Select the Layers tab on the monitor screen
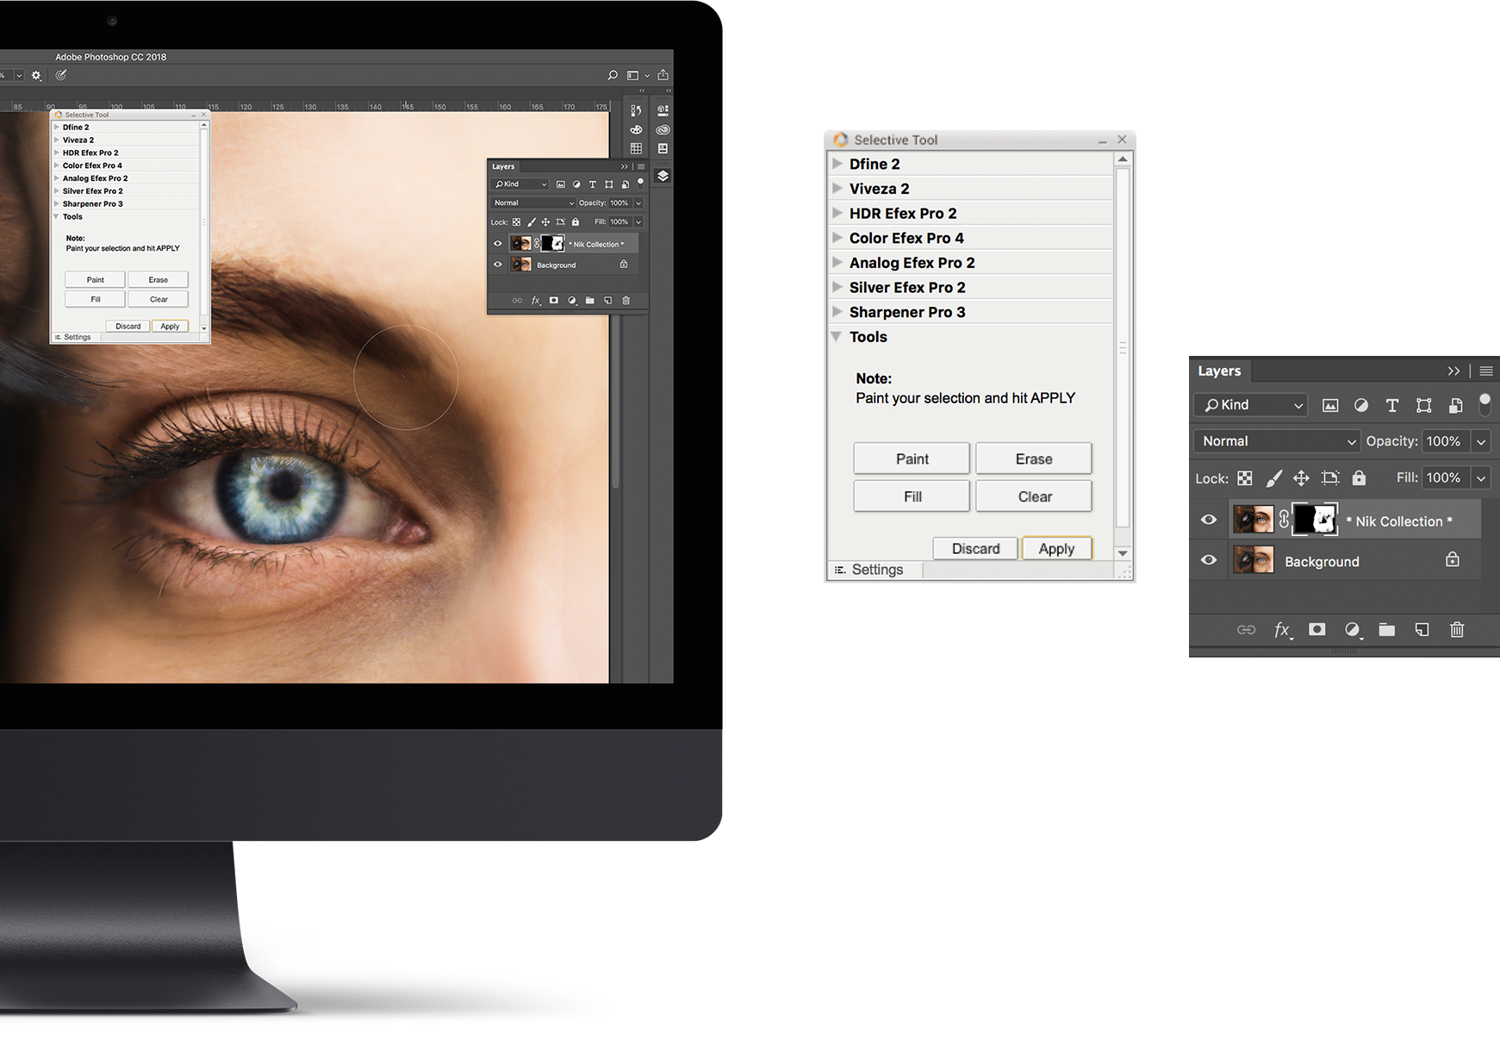 pyautogui.click(x=503, y=166)
